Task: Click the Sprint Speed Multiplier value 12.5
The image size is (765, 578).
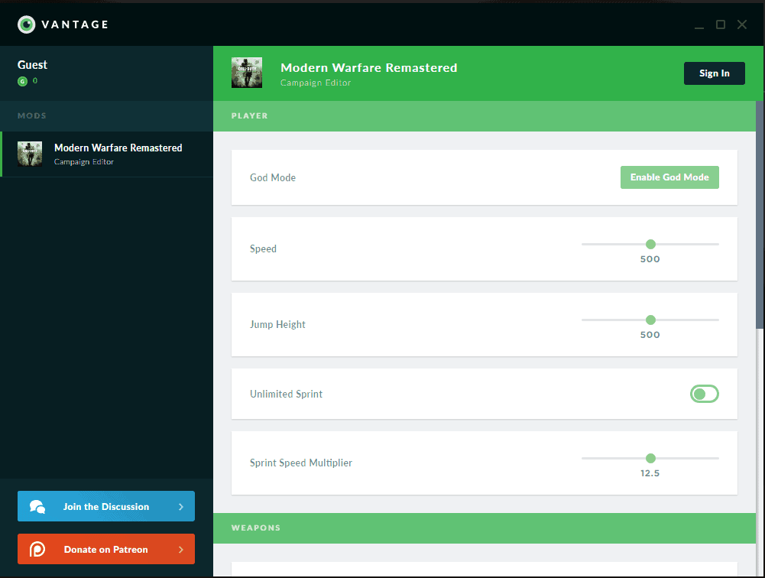Action: click(x=650, y=473)
